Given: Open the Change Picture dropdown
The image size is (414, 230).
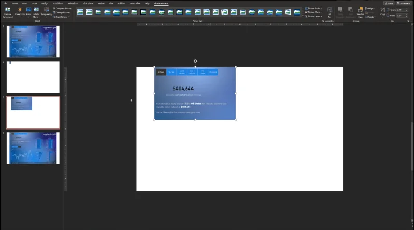Looking at the screenshot, I should point(62,12).
